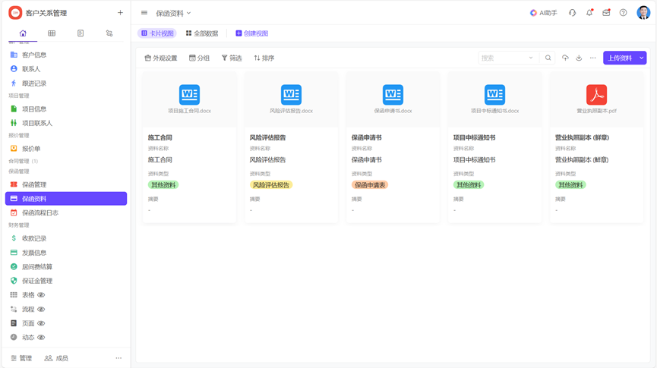The height and width of the screenshot is (368, 657).
Task: Toggle the eye icon next to 流程
Action: coord(42,310)
